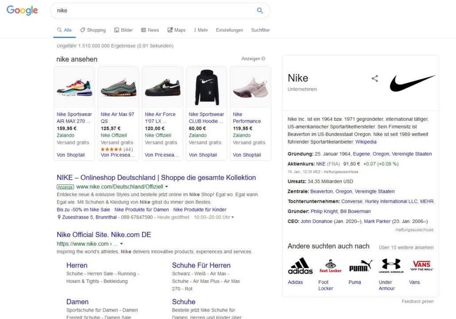Click the location pin beside Zusestrasse 5

[x=59, y=217]
